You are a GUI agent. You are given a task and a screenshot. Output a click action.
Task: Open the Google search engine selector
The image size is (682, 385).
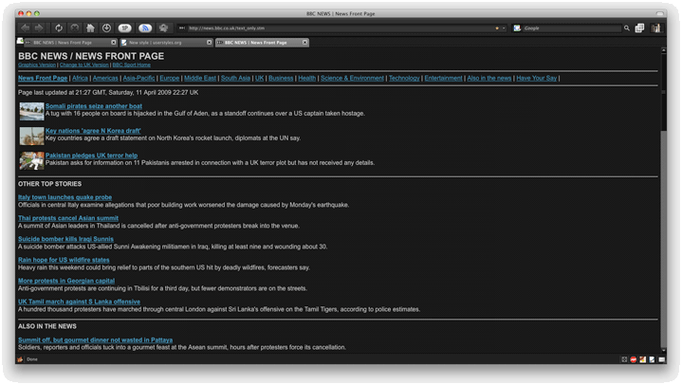pos(517,27)
